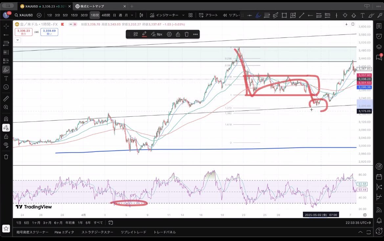
Task: Click the 売り sell price button 3,336.23
Action: coord(24,32)
